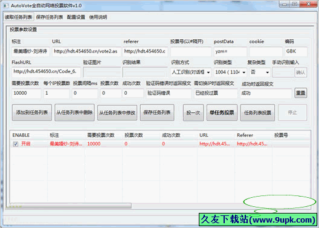Click the 需要投票次数 field showing 10000

26,93
